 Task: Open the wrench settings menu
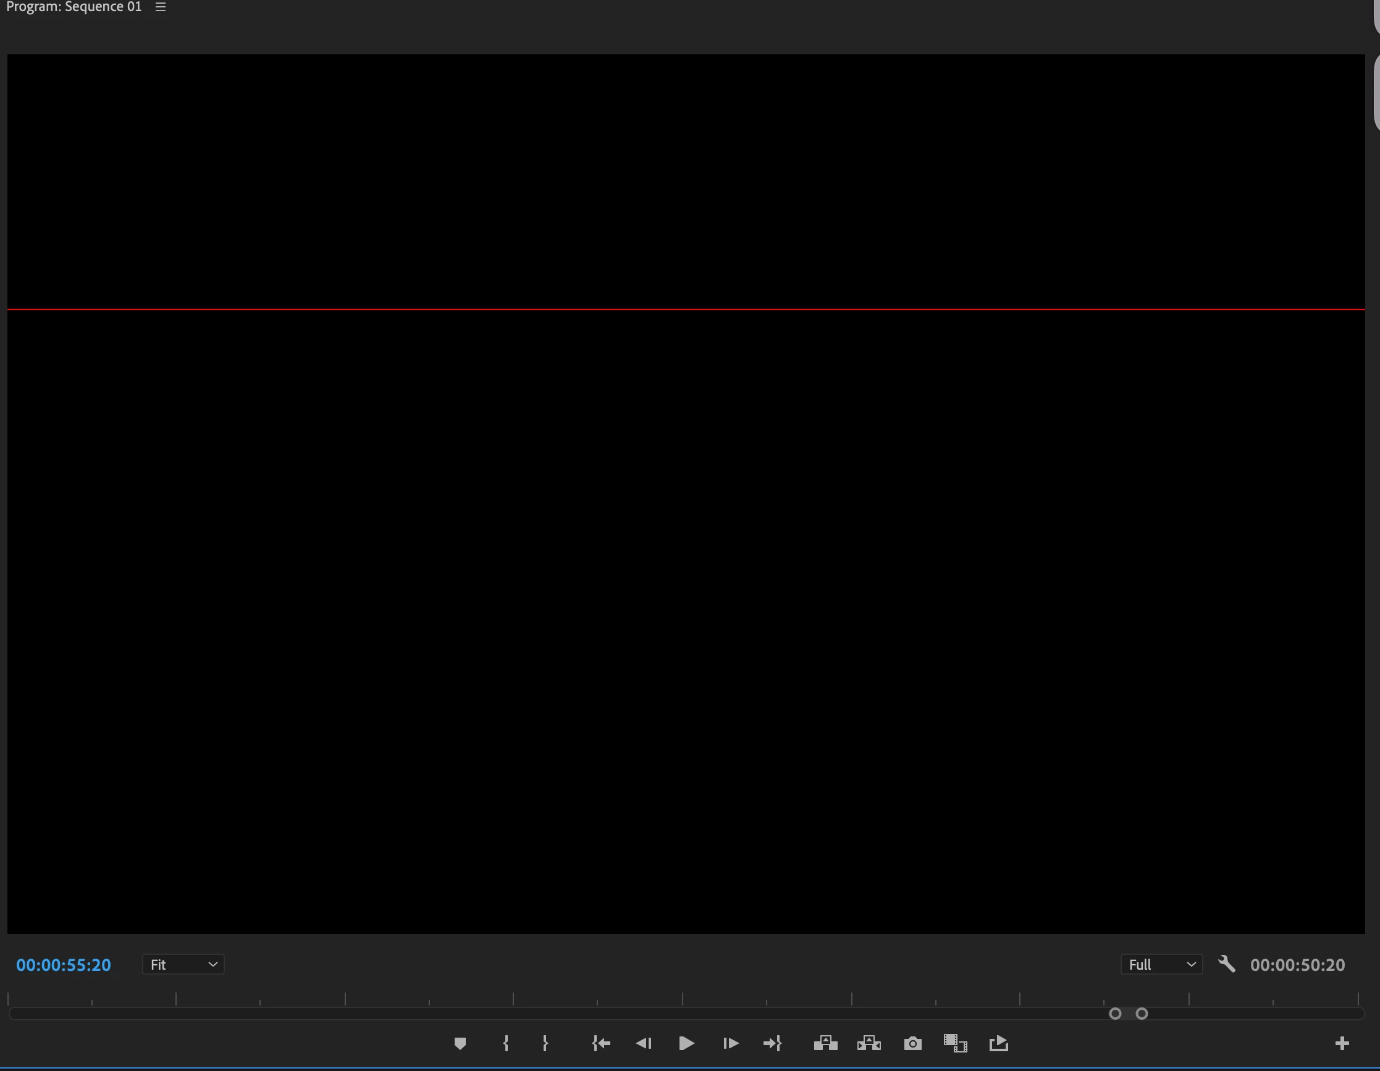pos(1226,964)
